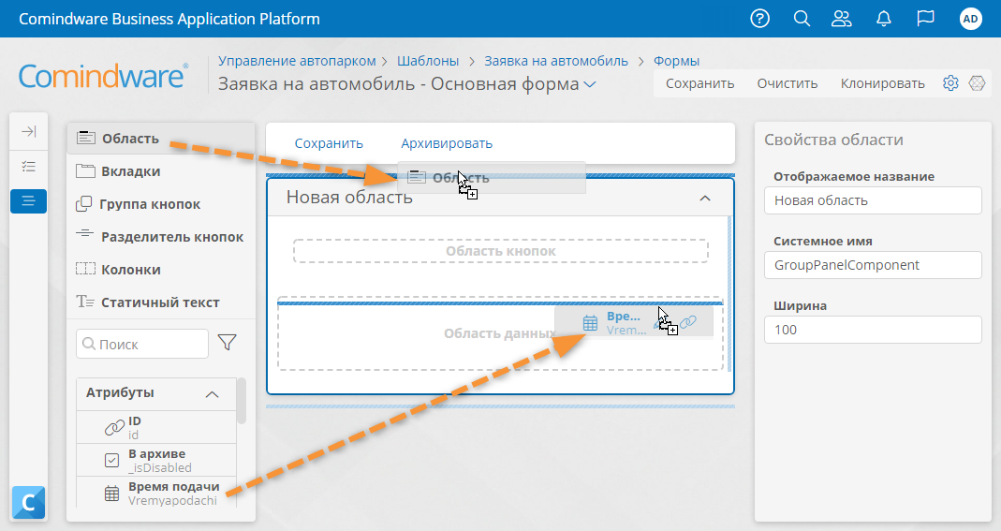Viewport: 1001px width, 531px height.
Task: Collapse the Новая область panel chevron
Action: tap(705, 199)
